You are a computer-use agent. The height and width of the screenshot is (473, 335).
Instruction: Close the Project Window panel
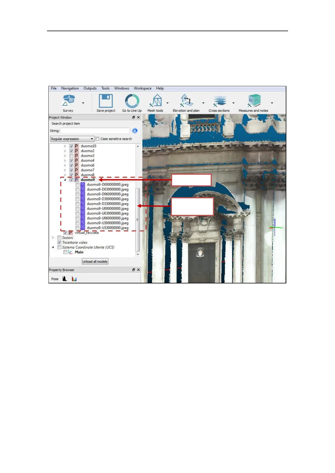pos(138,117)
